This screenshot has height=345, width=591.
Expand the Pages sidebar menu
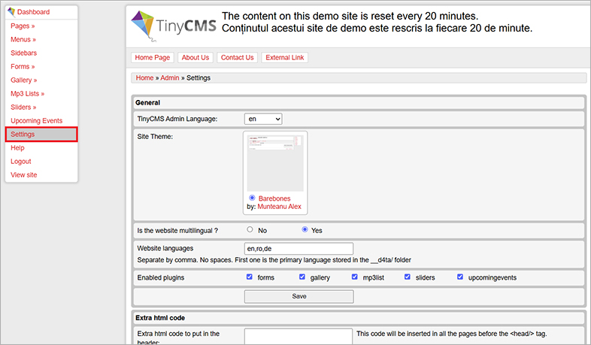pos(23,26)
